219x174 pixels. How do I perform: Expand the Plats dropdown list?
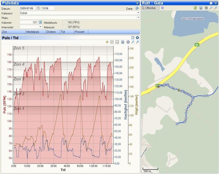[138, 18]
